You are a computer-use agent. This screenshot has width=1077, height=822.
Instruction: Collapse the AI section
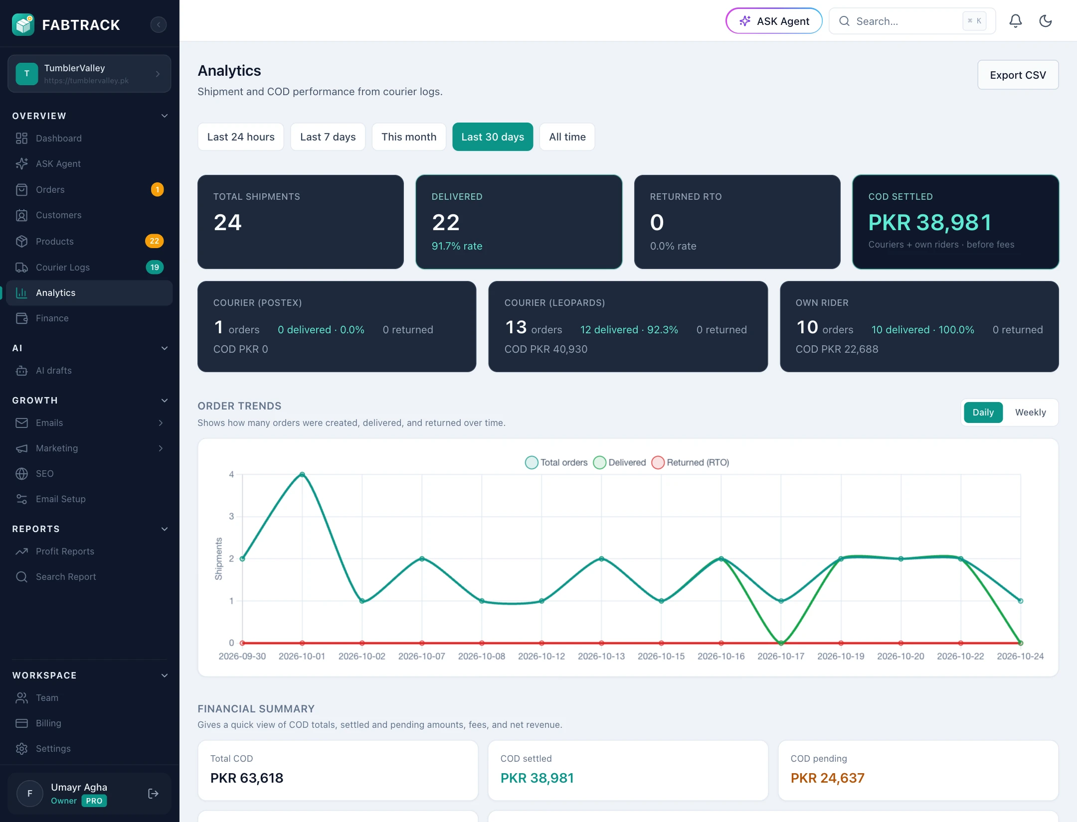[165, 348]
